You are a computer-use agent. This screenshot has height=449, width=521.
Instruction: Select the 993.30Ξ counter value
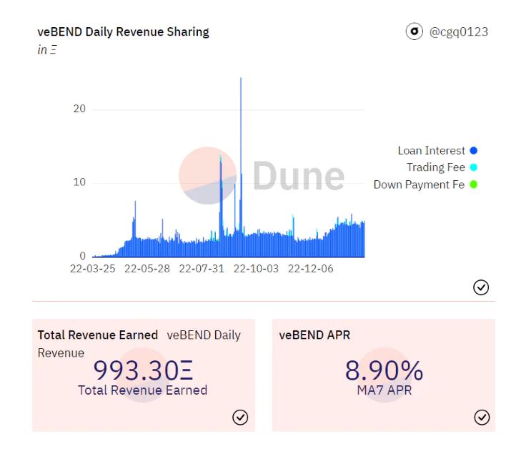pos(143,370)
